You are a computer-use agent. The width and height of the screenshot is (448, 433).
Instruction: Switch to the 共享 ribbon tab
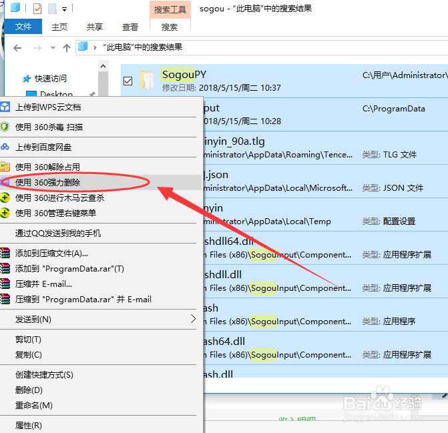(x=95, y=27)
